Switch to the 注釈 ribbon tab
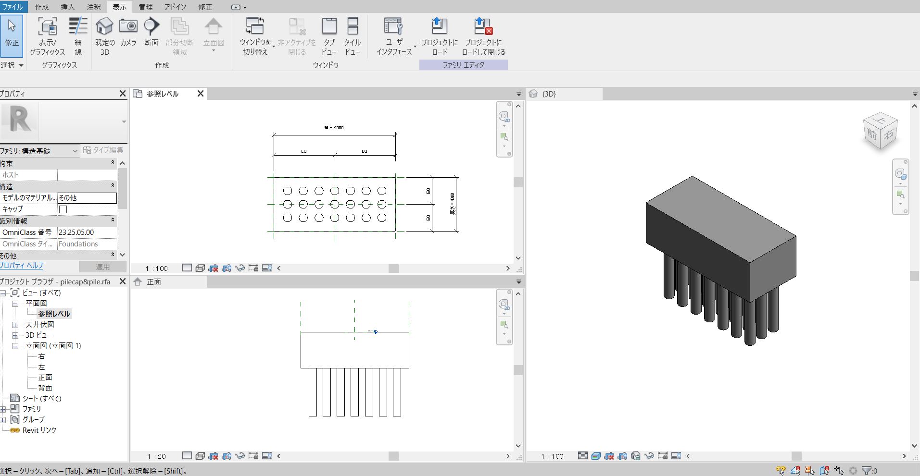Image resolution: width=920 pixels, height=476 pixels. 93,7
